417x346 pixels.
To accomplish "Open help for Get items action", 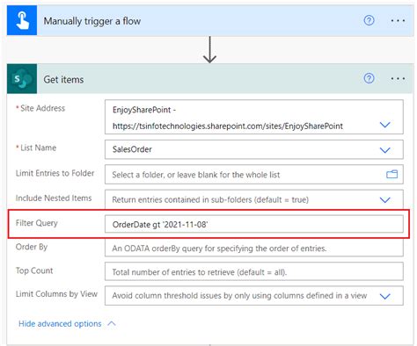I will coord(369,78).
